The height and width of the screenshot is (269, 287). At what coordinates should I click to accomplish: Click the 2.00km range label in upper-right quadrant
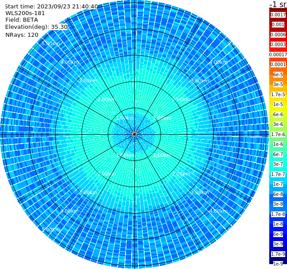click(x=181, y=99)
